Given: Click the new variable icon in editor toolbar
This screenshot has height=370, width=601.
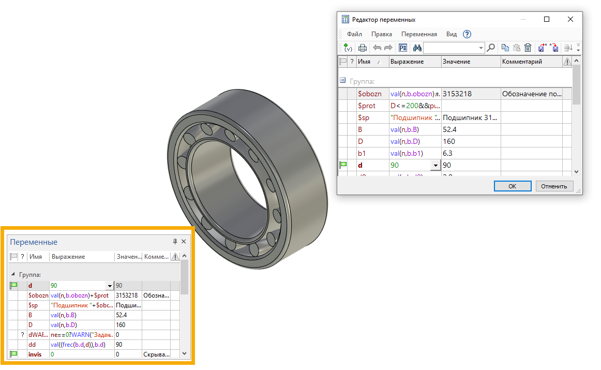Looking at the screenshot, I should tap(348, 48).
